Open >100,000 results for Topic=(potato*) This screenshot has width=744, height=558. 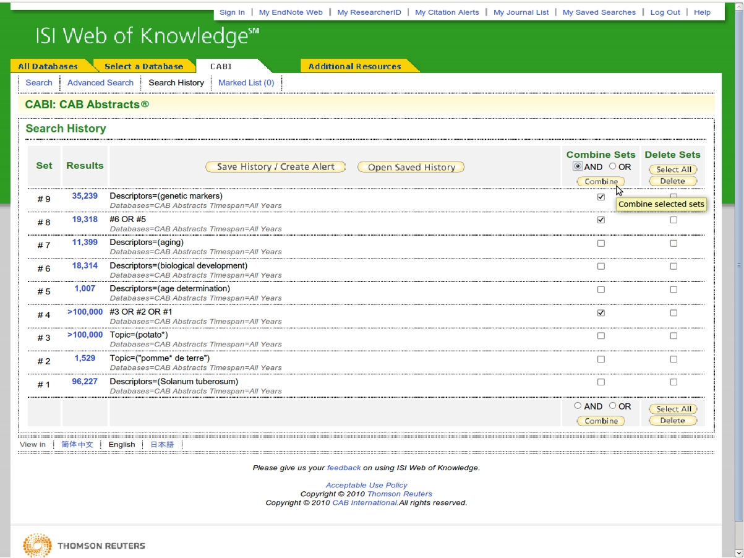point(85,335)
